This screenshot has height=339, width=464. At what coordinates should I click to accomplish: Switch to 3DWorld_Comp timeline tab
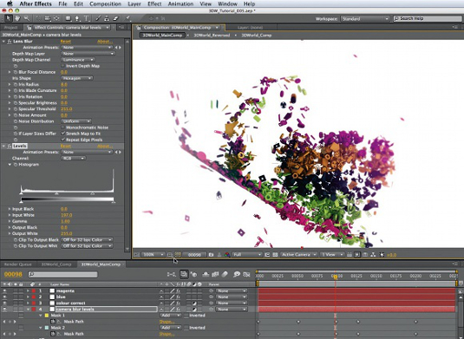[x=56, y=264]
